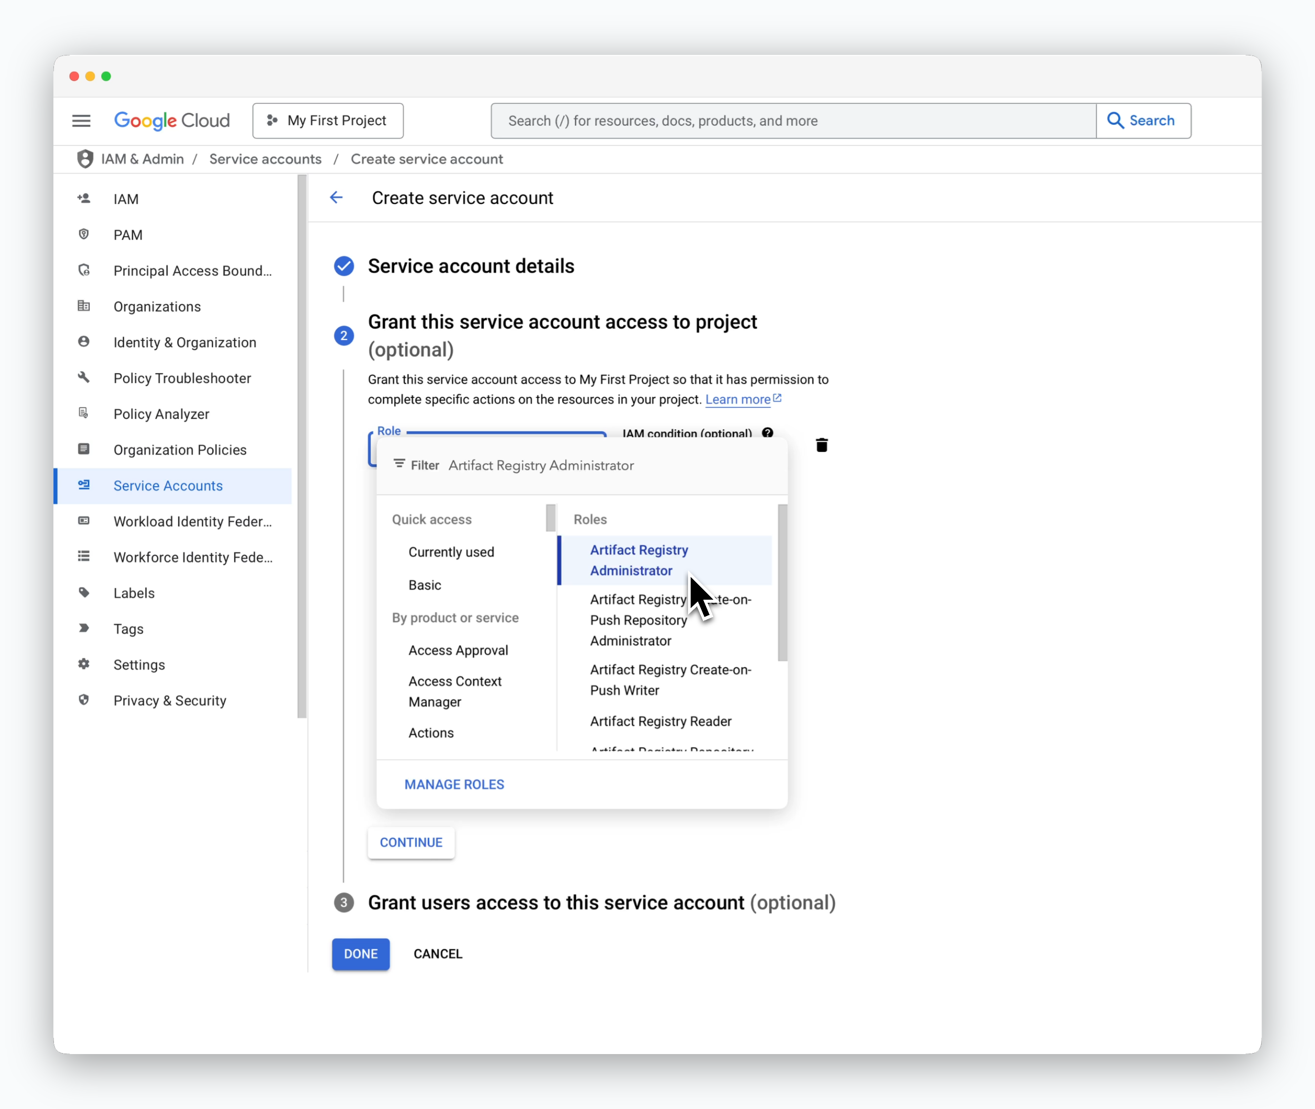Click the Privacy & Security shield icon
Image resolution: width=1315 pixels, height=1109 pixels.
click(84, 700)
